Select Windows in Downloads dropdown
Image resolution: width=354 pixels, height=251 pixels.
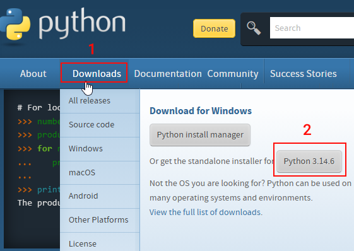[x=100, y=149]
